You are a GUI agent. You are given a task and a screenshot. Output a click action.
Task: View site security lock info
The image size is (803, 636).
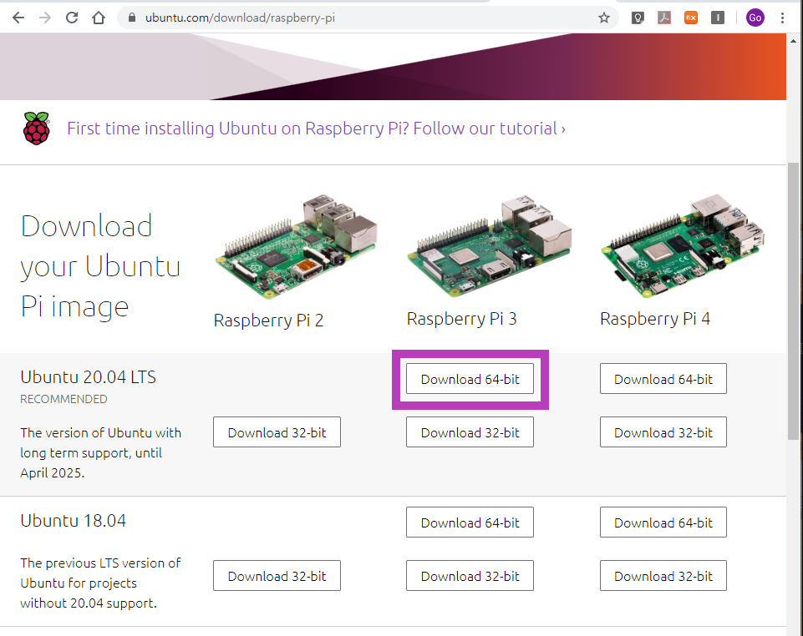[132, 18]
